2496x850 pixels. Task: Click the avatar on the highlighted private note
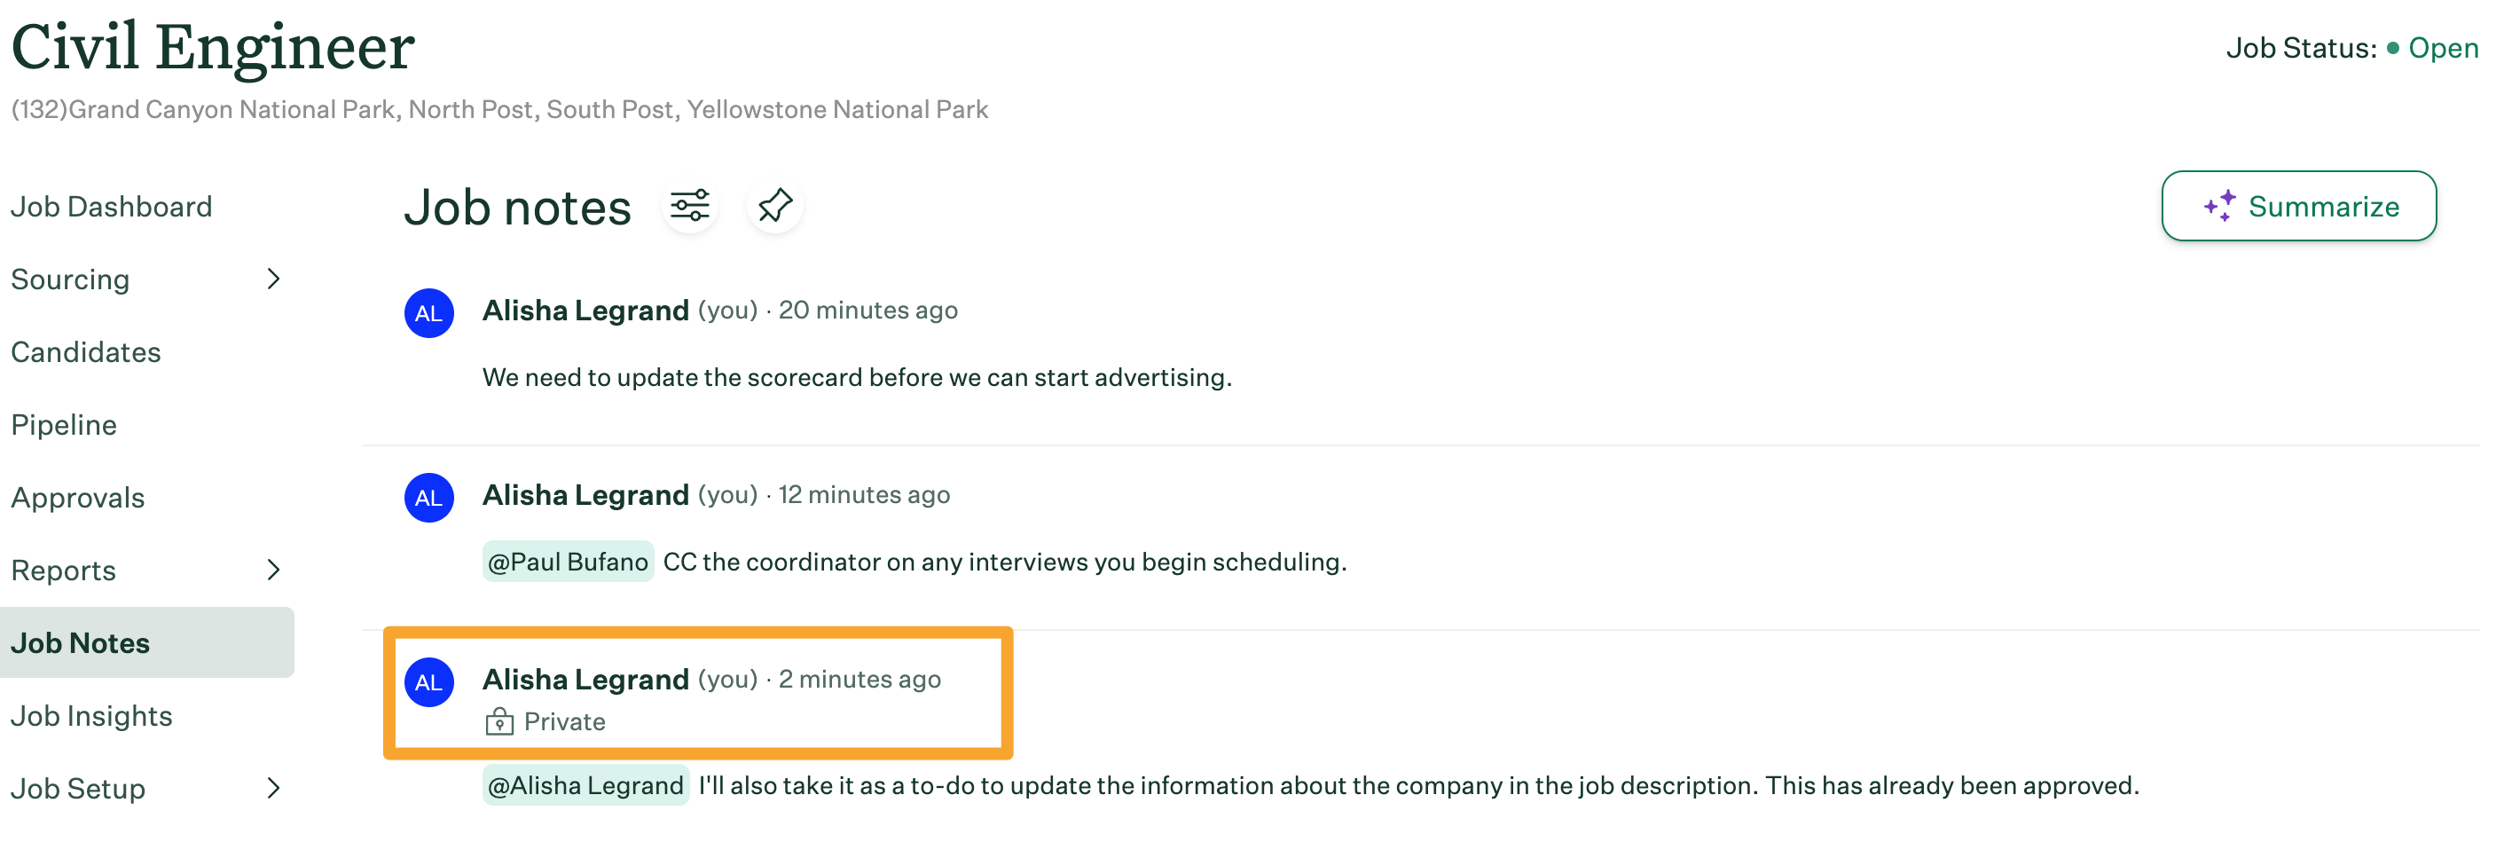428,682
